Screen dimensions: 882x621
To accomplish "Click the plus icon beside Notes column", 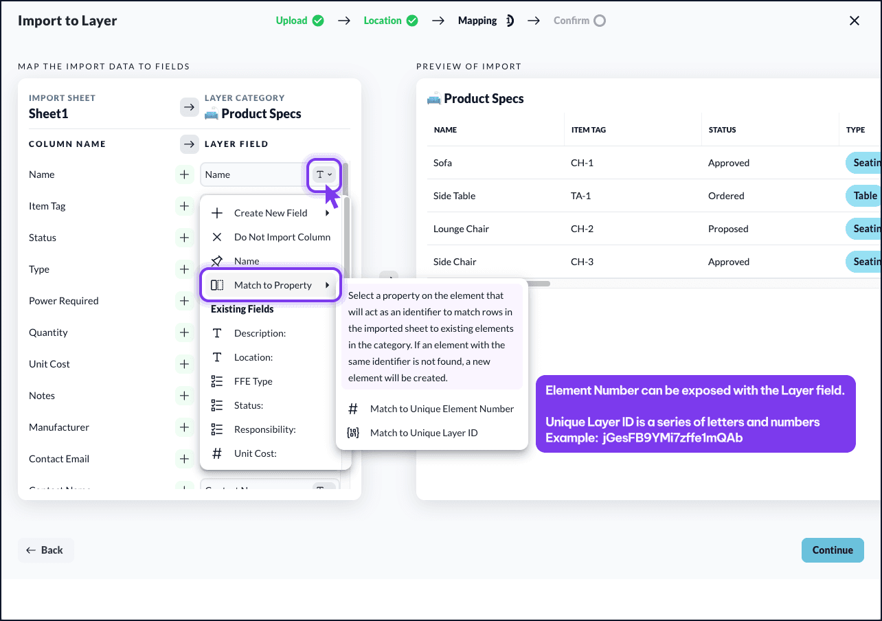I will click(184, 396).
